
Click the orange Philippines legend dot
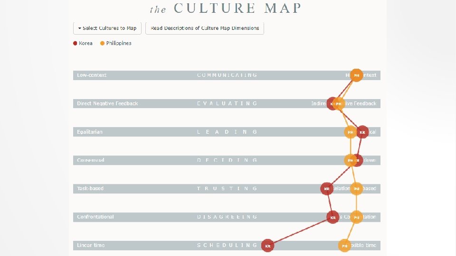(x=102, y=43)
